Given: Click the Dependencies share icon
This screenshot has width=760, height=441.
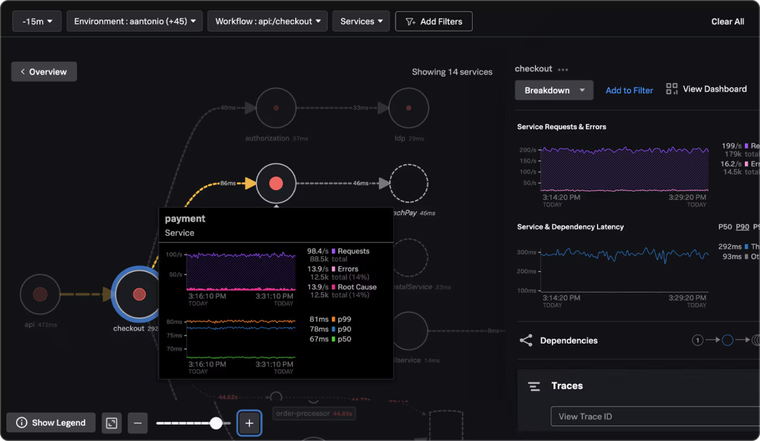Looking at the screenshot, I should [x=526, y=340].
